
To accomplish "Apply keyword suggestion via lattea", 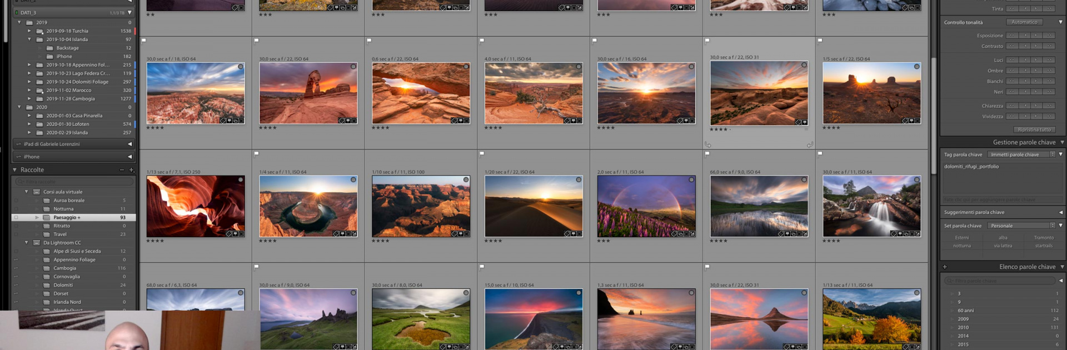I will click(1003, 246).
